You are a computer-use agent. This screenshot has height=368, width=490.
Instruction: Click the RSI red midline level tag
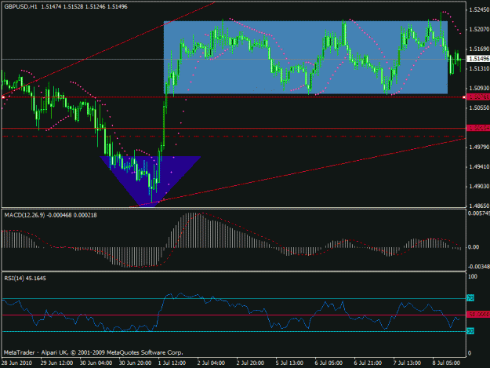[x=478, y=315]
